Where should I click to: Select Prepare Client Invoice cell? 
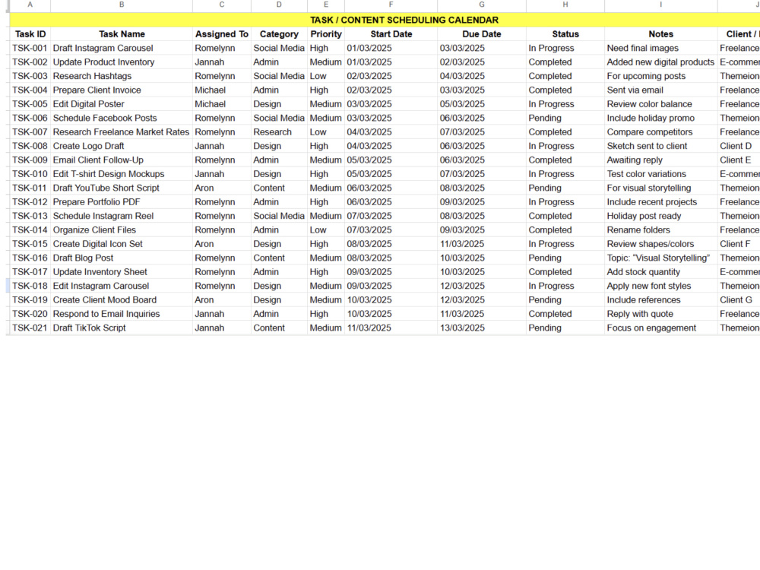pos(121,90)
